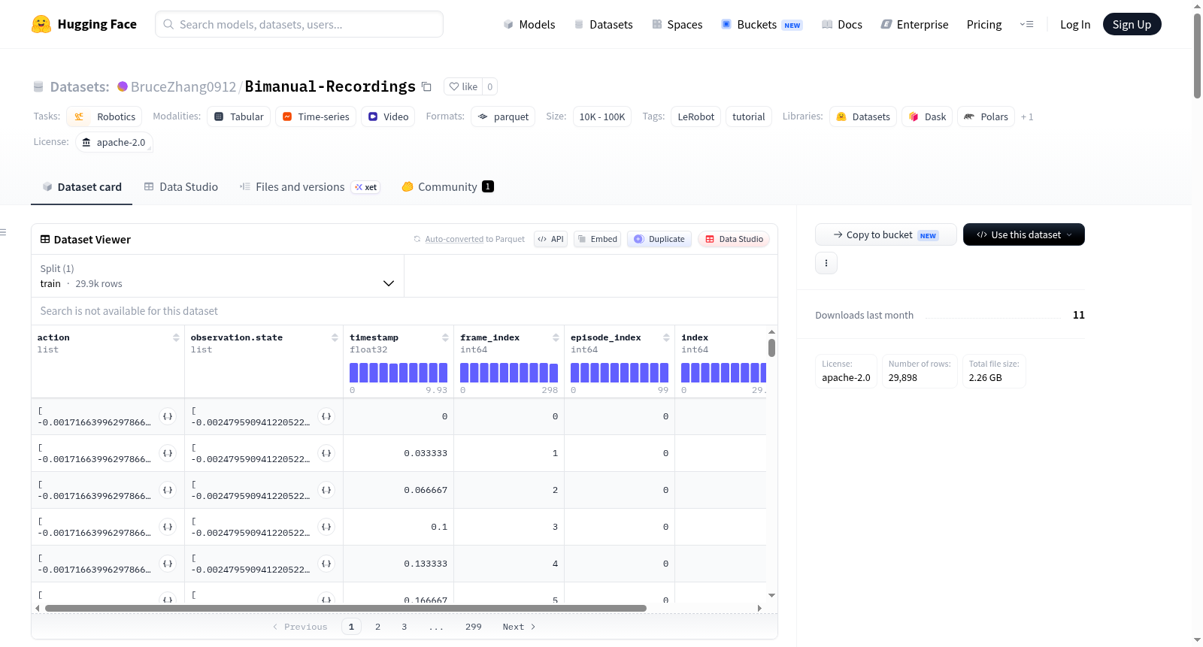Jump to page 299 of the table
The width and height of the screenshot is (1203, 647).
[474, 627]
